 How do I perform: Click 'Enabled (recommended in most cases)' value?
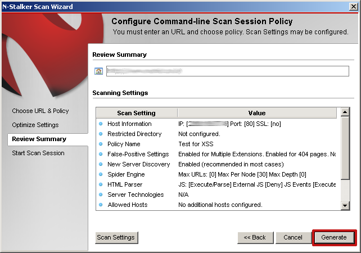[x=231, y=164]
